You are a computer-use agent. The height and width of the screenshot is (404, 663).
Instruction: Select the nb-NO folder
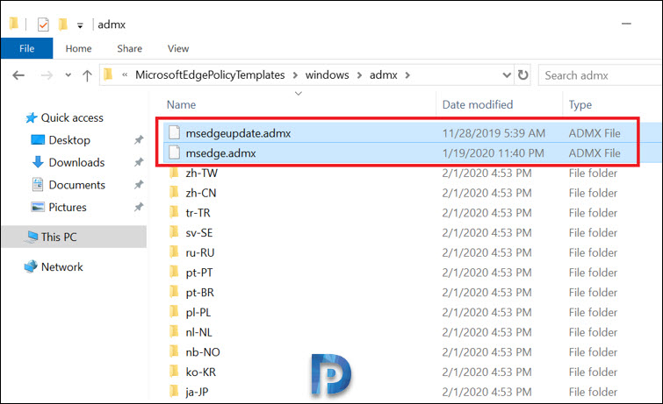click(x=203, y=352)
